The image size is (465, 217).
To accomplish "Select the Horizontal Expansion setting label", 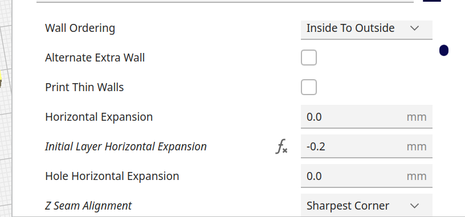I will tap(99, 117).
